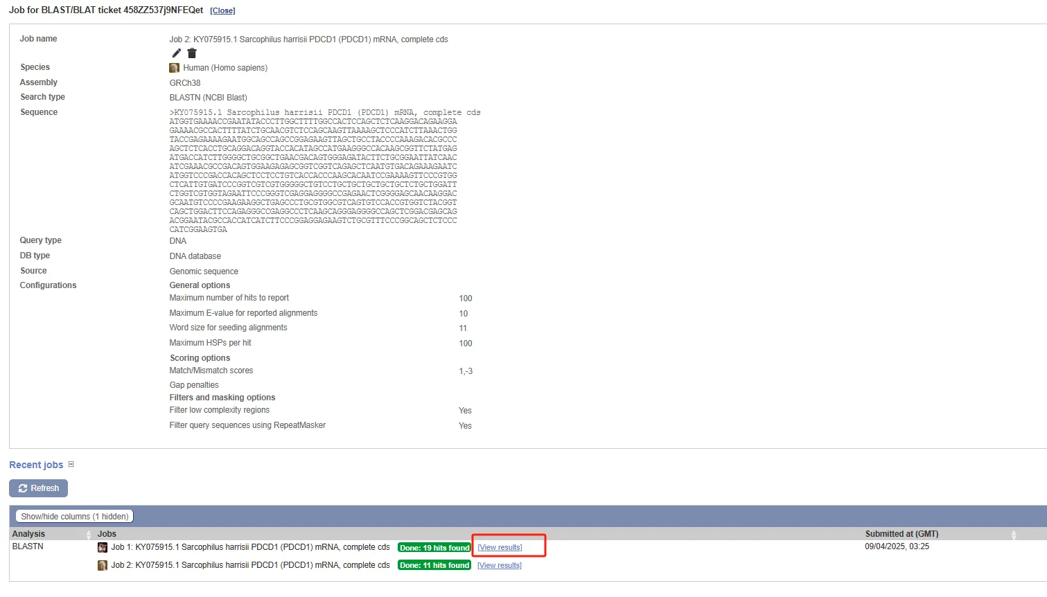Open View results for Job 1
This screenshot has height=597, width=1047.
pos(500,548)
